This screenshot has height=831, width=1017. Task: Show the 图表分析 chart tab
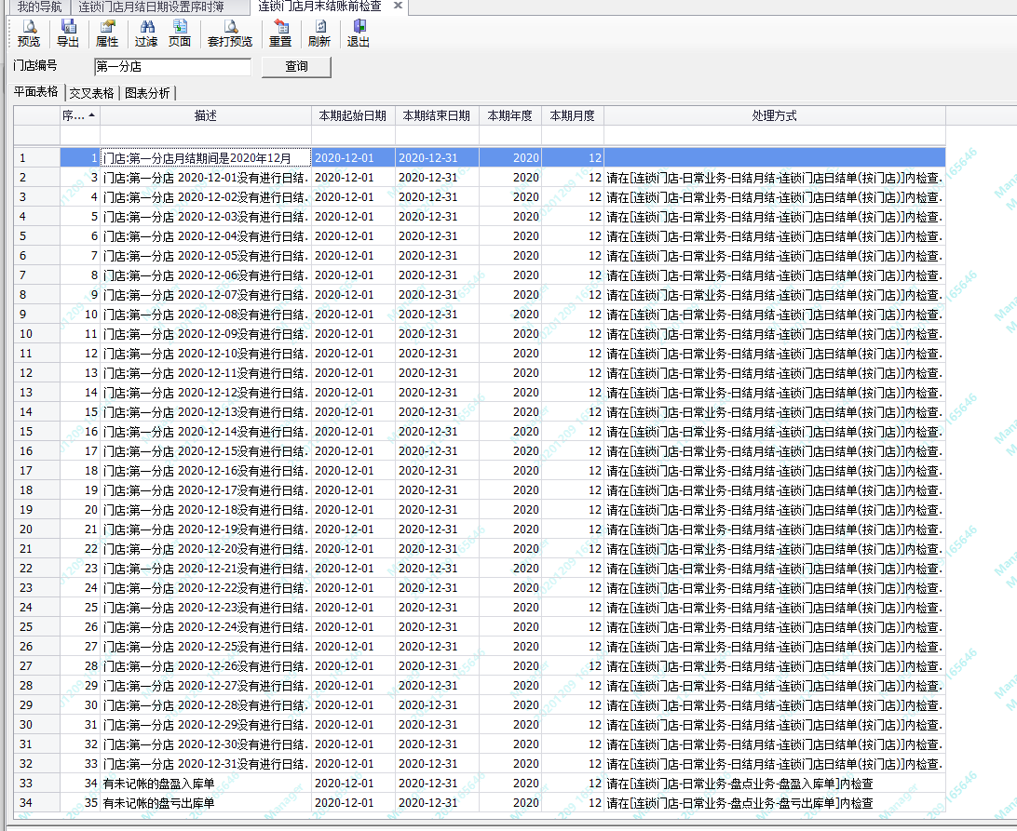tap(147, 93)
